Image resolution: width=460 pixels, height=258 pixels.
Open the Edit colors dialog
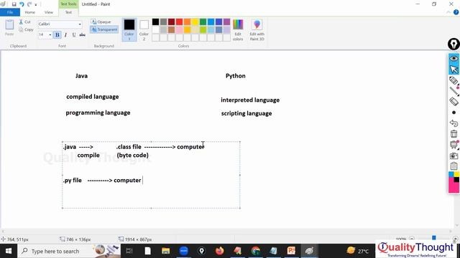(x=238, y=29)
